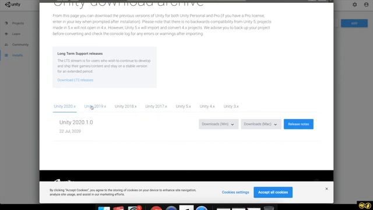Switch to the Unity 5.x tab
Image resolution: width=373 pixels, height=210 pixels.
tap(183, 106)
